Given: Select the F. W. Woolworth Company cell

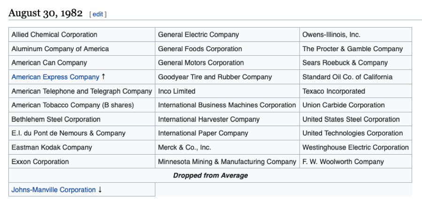Looking at the screenshot, I should (x=343, y=162).
